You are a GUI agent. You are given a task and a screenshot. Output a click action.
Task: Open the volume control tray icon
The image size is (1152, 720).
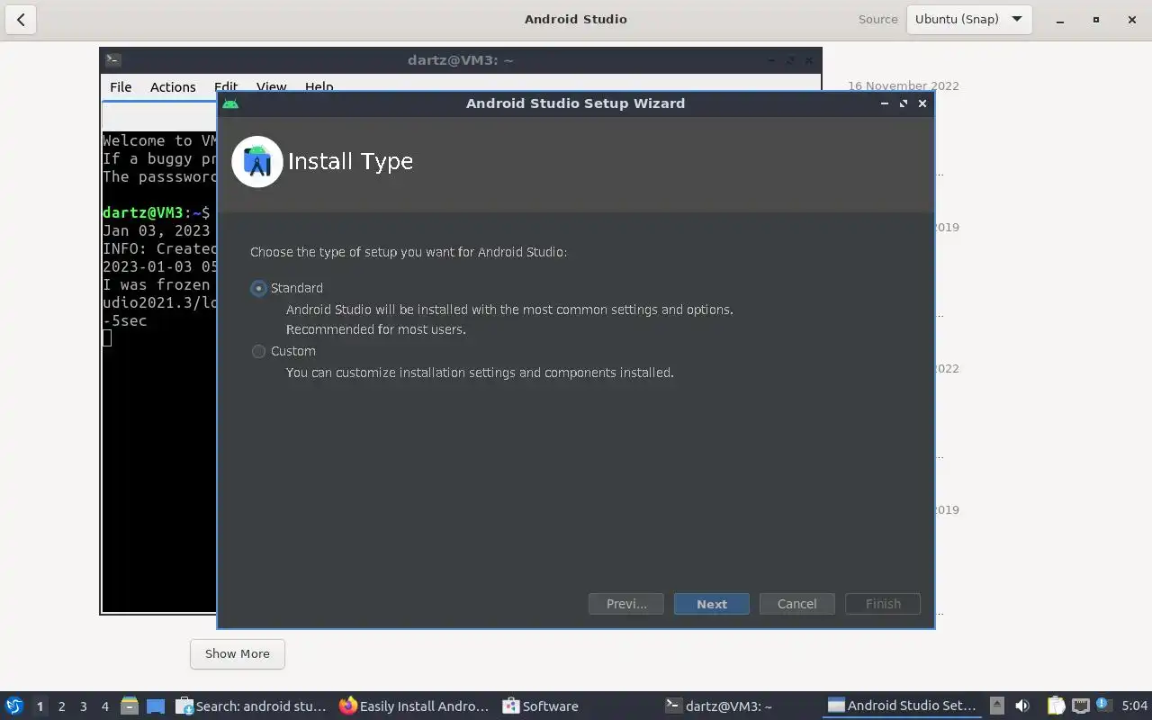tap(1022, 706)
